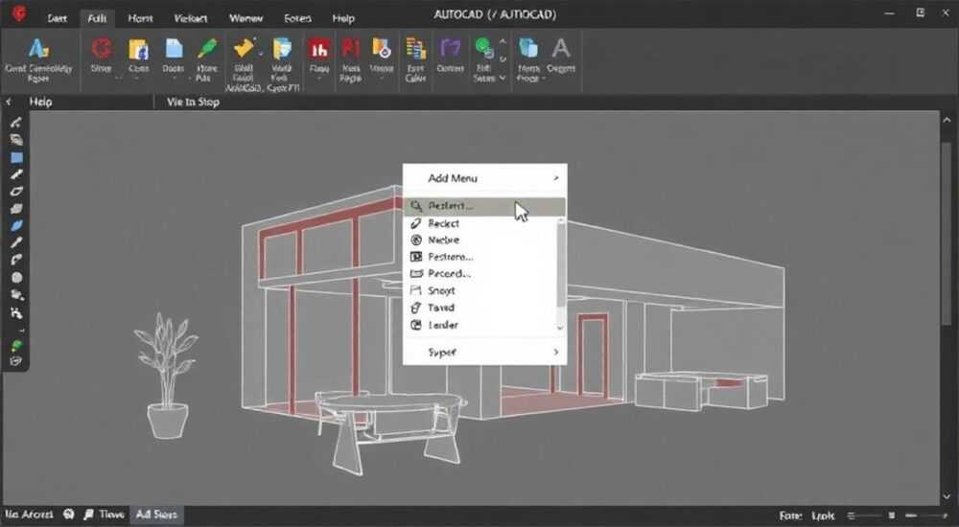Click the 'Lypk' label in status bar
This screenshot has height=527, width=959.
pos(823,516)
